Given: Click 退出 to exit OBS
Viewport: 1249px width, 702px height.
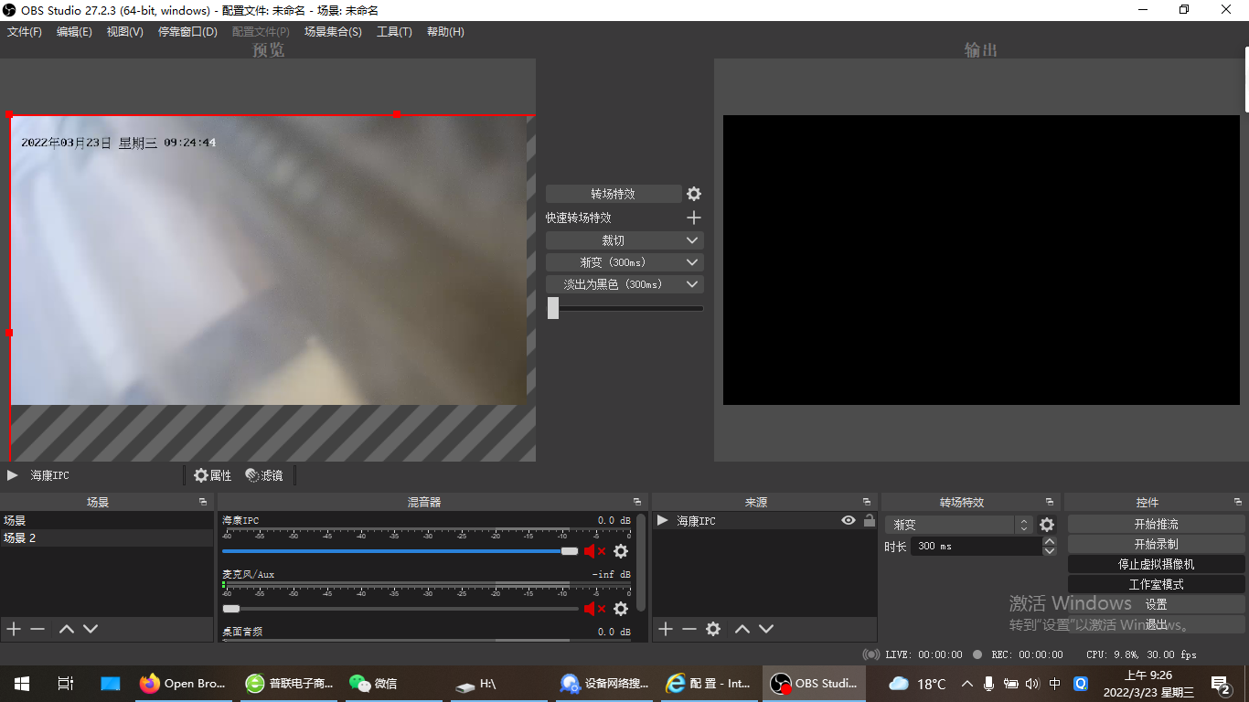Looking at the screenshot, I should pos(1156,624).
